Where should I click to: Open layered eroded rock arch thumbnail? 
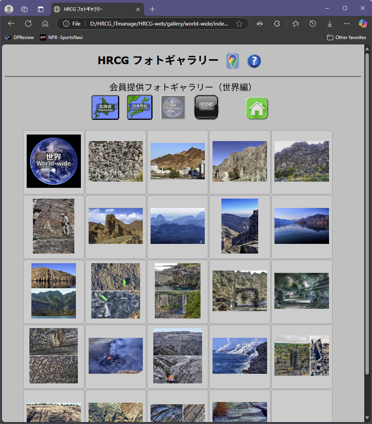pos(240,291)
